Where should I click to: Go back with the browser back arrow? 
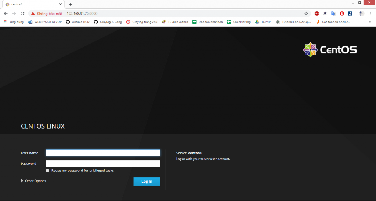coord(6,14)
